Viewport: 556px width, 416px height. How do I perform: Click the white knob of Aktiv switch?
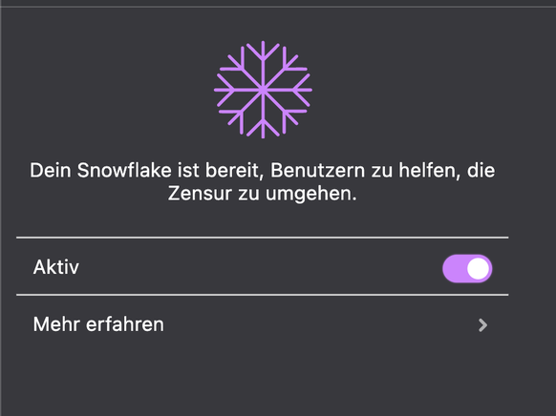(x=478, y=268)
